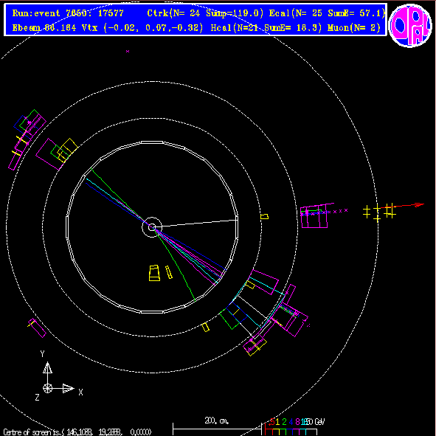Click the red arrow at the right edge
This screenshot has height=436, width=436.
pyautogui.click(x=402, y=206)
